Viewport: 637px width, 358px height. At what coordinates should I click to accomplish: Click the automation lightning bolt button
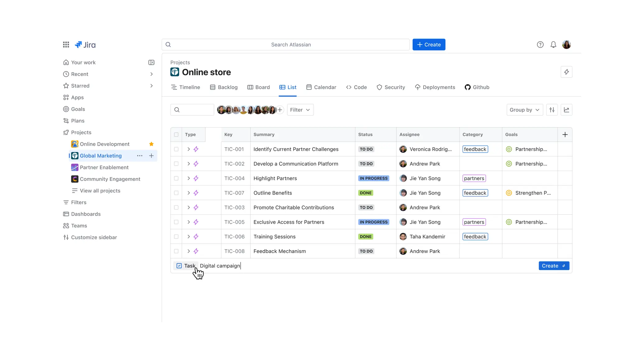pos(566,72)
